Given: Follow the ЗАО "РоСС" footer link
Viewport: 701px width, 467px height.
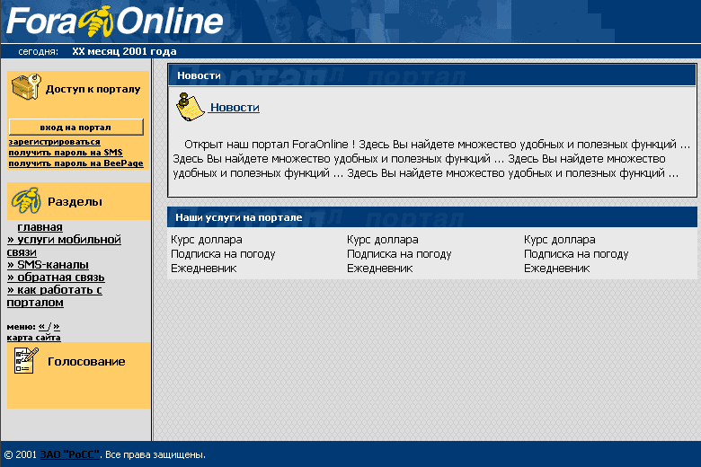Looking at the screenshot, I should click(x=69, y=454).
